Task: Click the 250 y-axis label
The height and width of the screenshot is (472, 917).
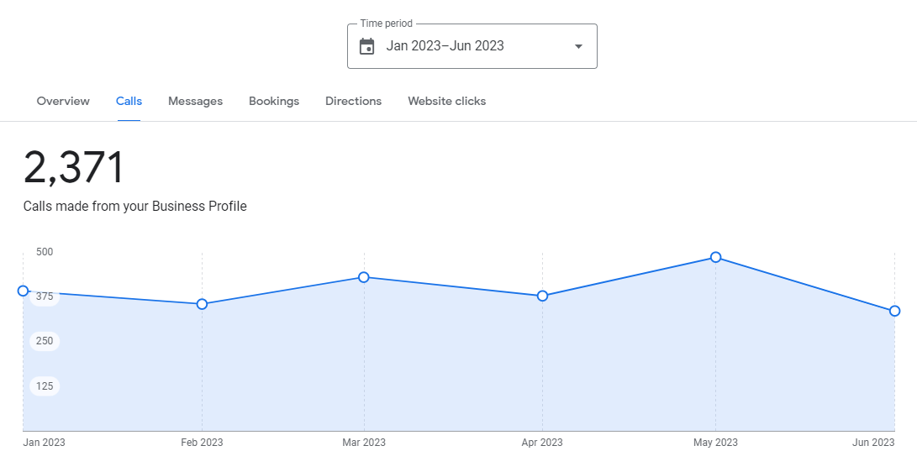Action: coord(45,341)
